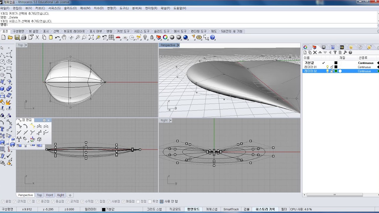
Task: Click the 그리드 스냅 status bar button
Action: (x=154, y=209)
